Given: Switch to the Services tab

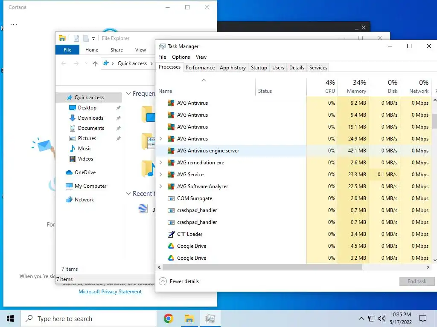Looking at the screenshot, I should [x=318, y=68].
